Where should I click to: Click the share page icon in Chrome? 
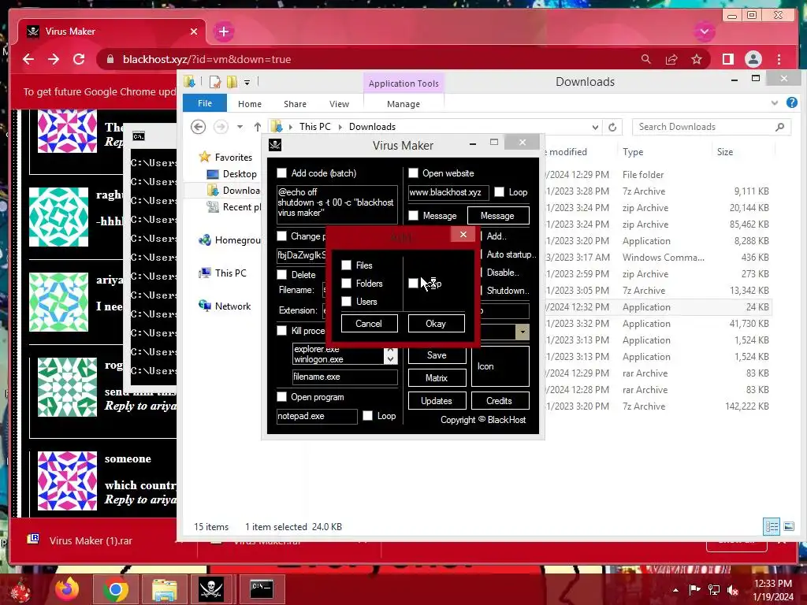click(671, 59)
